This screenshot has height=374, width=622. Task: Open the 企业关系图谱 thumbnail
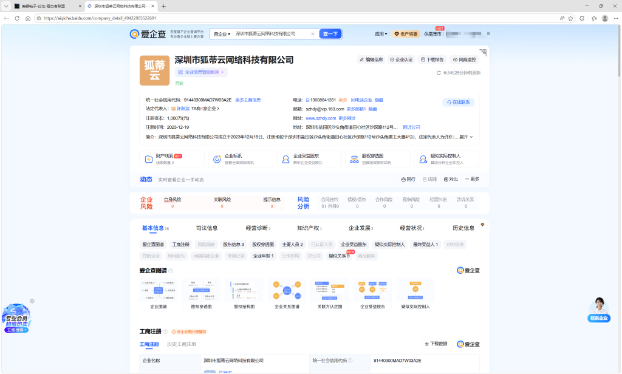(x=287, y=294)
